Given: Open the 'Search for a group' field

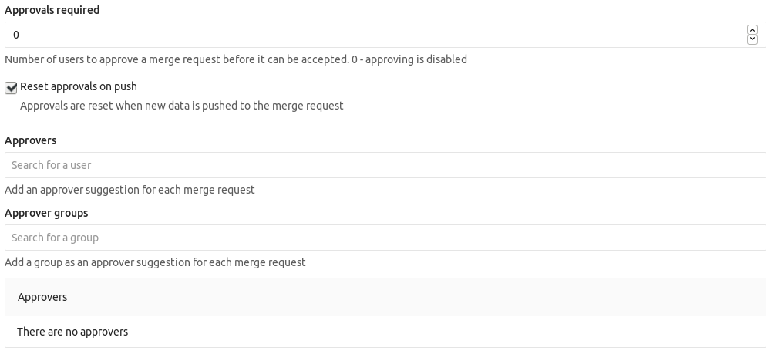Looking at the screenshot, I should pos(385,238).
